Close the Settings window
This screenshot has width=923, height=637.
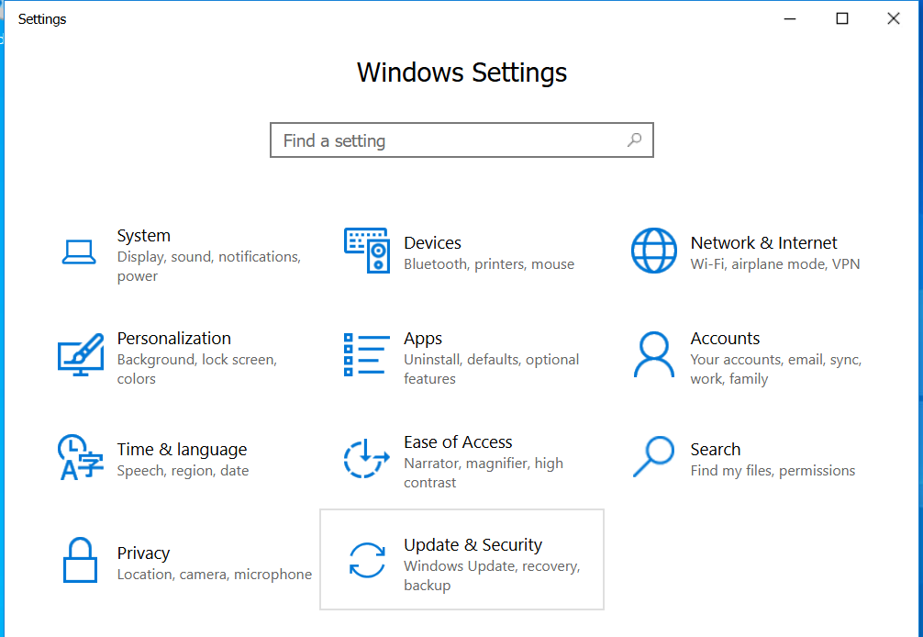click(893, 18)
